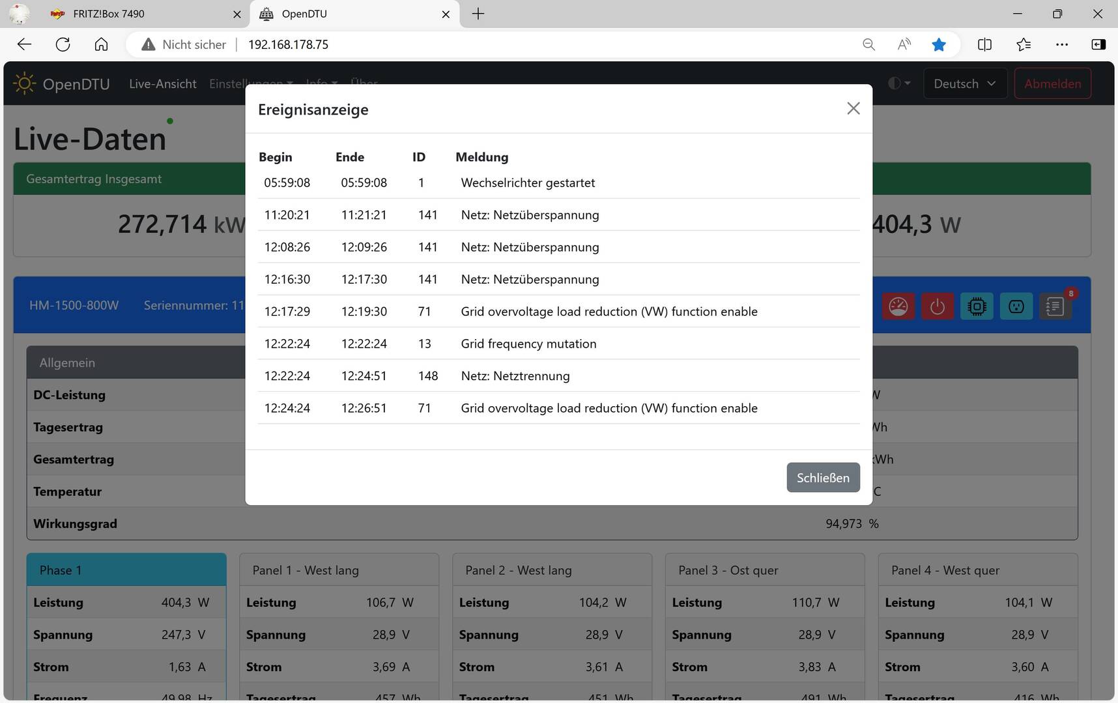
Task: Open a new browser tab
Action: tap(478, 14)
